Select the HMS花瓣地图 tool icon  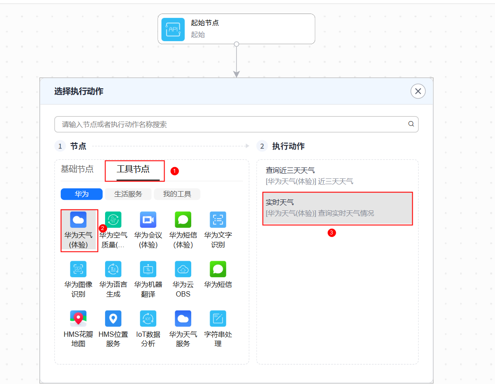coord(78,319)
